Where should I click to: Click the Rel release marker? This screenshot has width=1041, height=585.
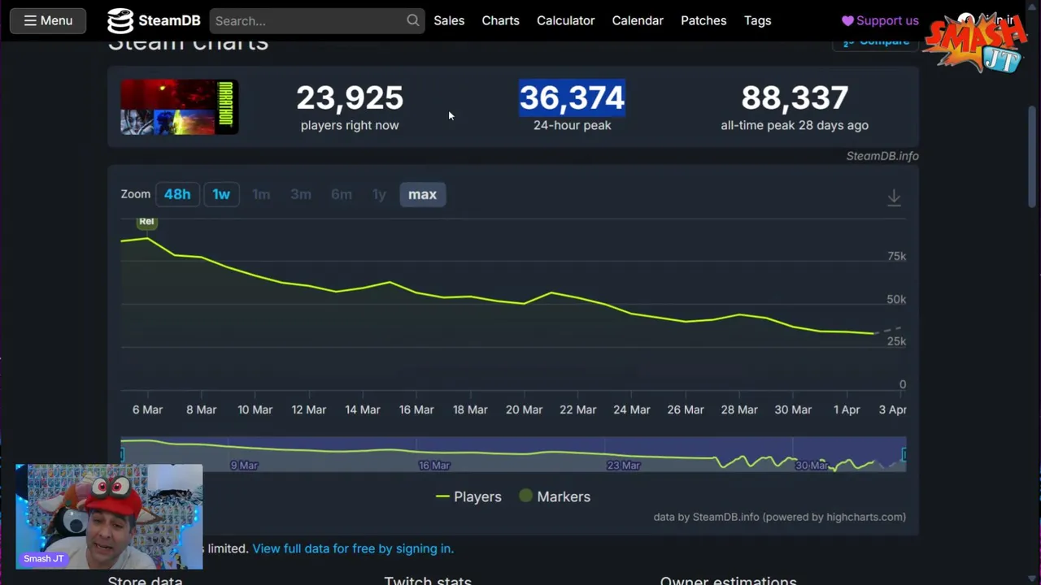coord(146,221)
